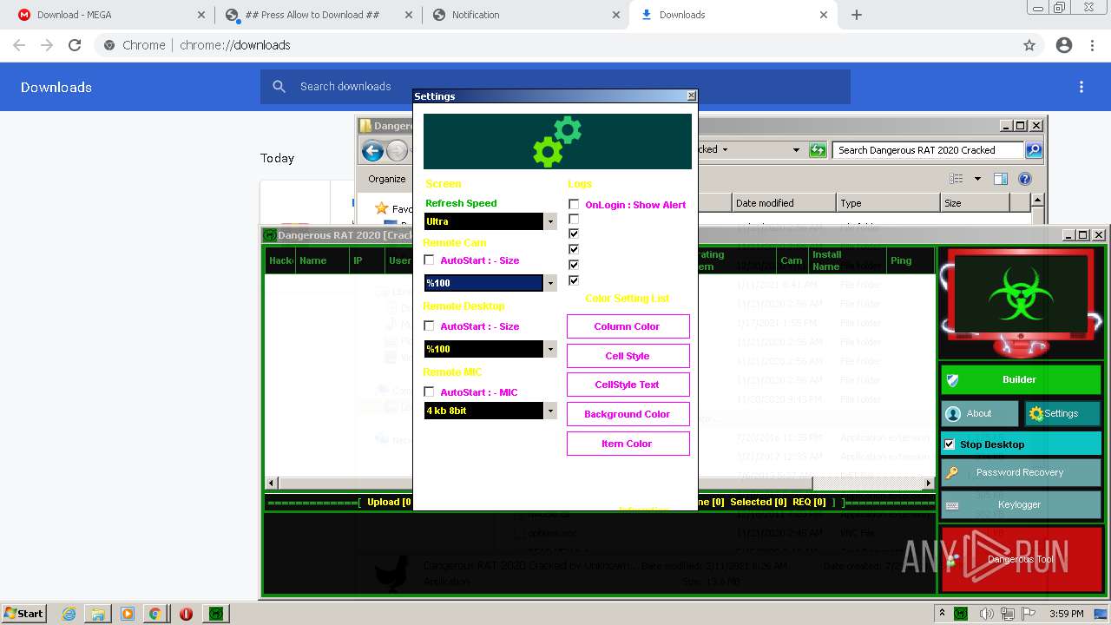
Task: Tick the unchecked box below OnLogin
Action: tap(574, 219)
